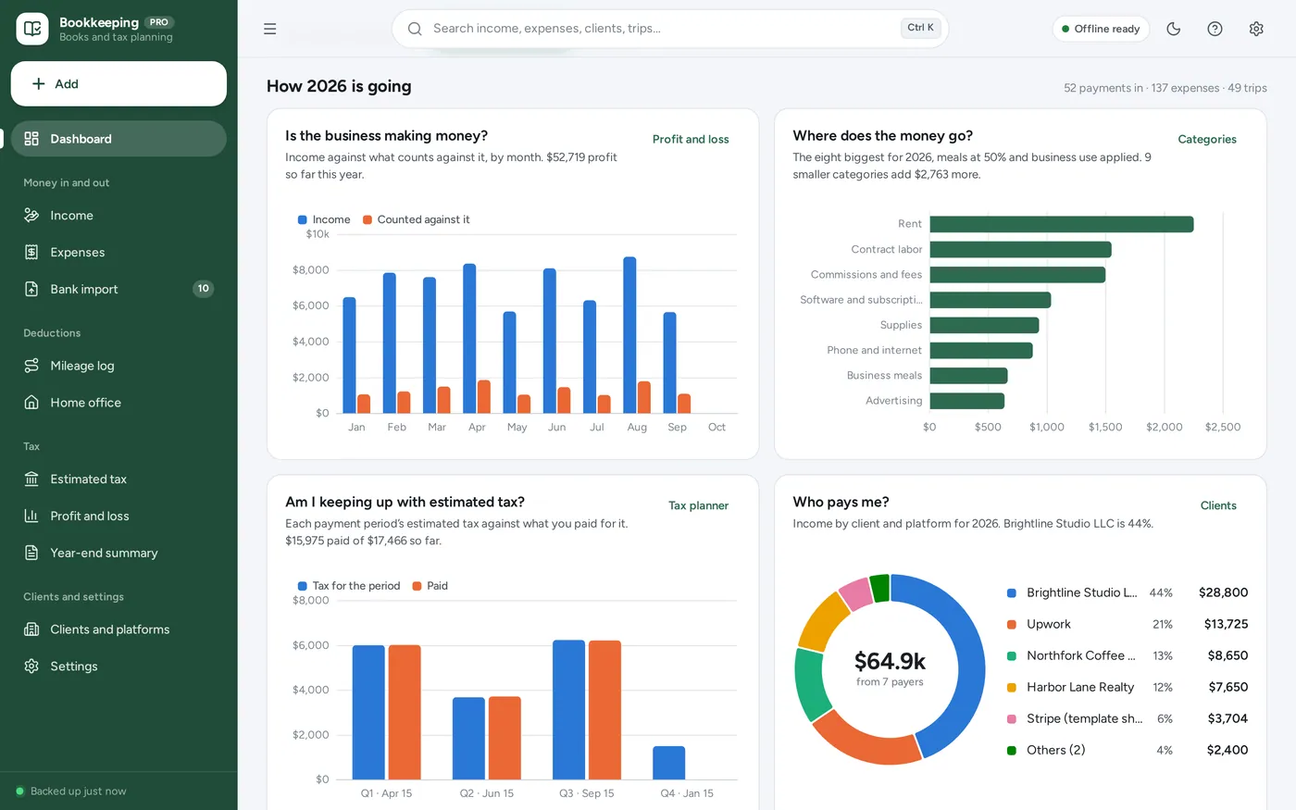The width and height of the screenshot is (1296, 810).
Task: Click the Profit and loss chart icon in sidebar
Action: coord(31,517)
